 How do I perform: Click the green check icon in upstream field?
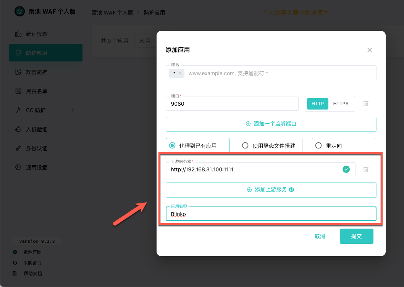(346, 169)
